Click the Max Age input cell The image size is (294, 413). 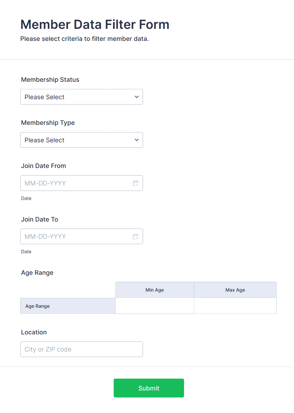[x=235, y=306]
